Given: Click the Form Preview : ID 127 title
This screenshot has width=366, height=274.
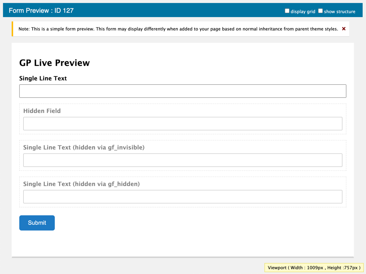Looking at the screenshot, I should click(x=41, y=10).
